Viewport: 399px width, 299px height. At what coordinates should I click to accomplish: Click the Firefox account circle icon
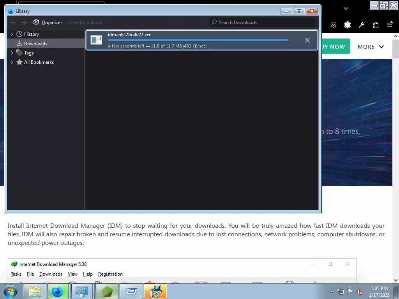coord(347,25)
